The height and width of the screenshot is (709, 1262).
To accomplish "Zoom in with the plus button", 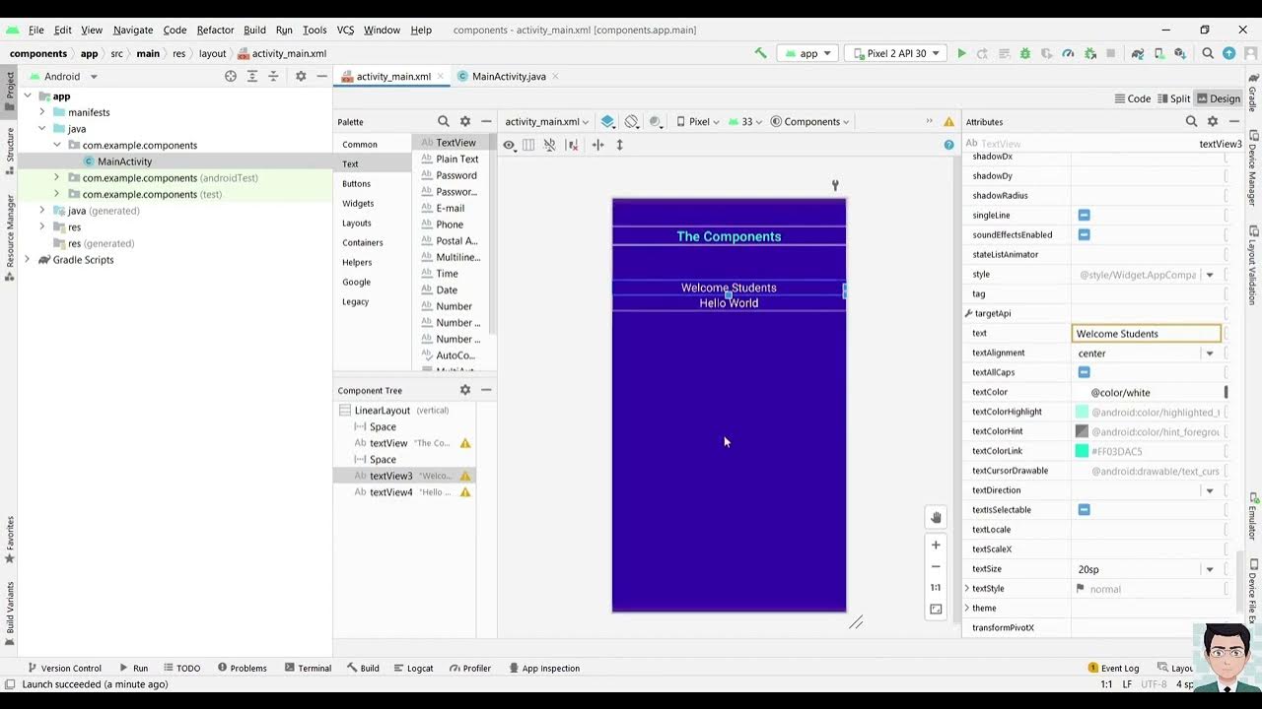I will (936, 545).
